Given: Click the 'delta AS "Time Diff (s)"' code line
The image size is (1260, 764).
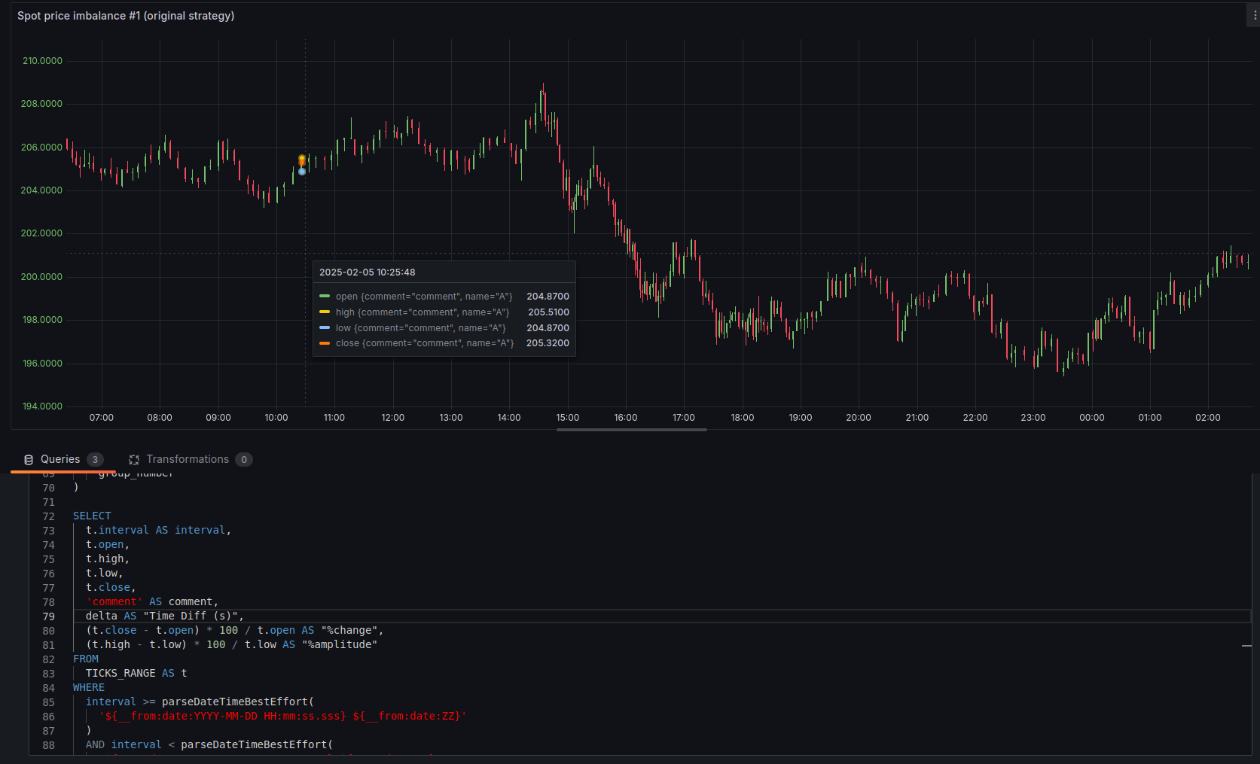Looking at the screenshot, I should pos(165,616).
